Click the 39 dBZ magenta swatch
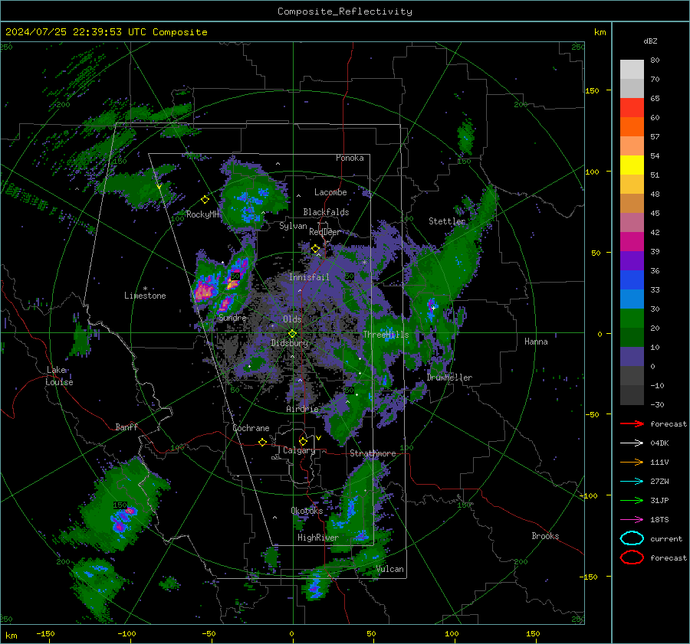 [632, 242]
